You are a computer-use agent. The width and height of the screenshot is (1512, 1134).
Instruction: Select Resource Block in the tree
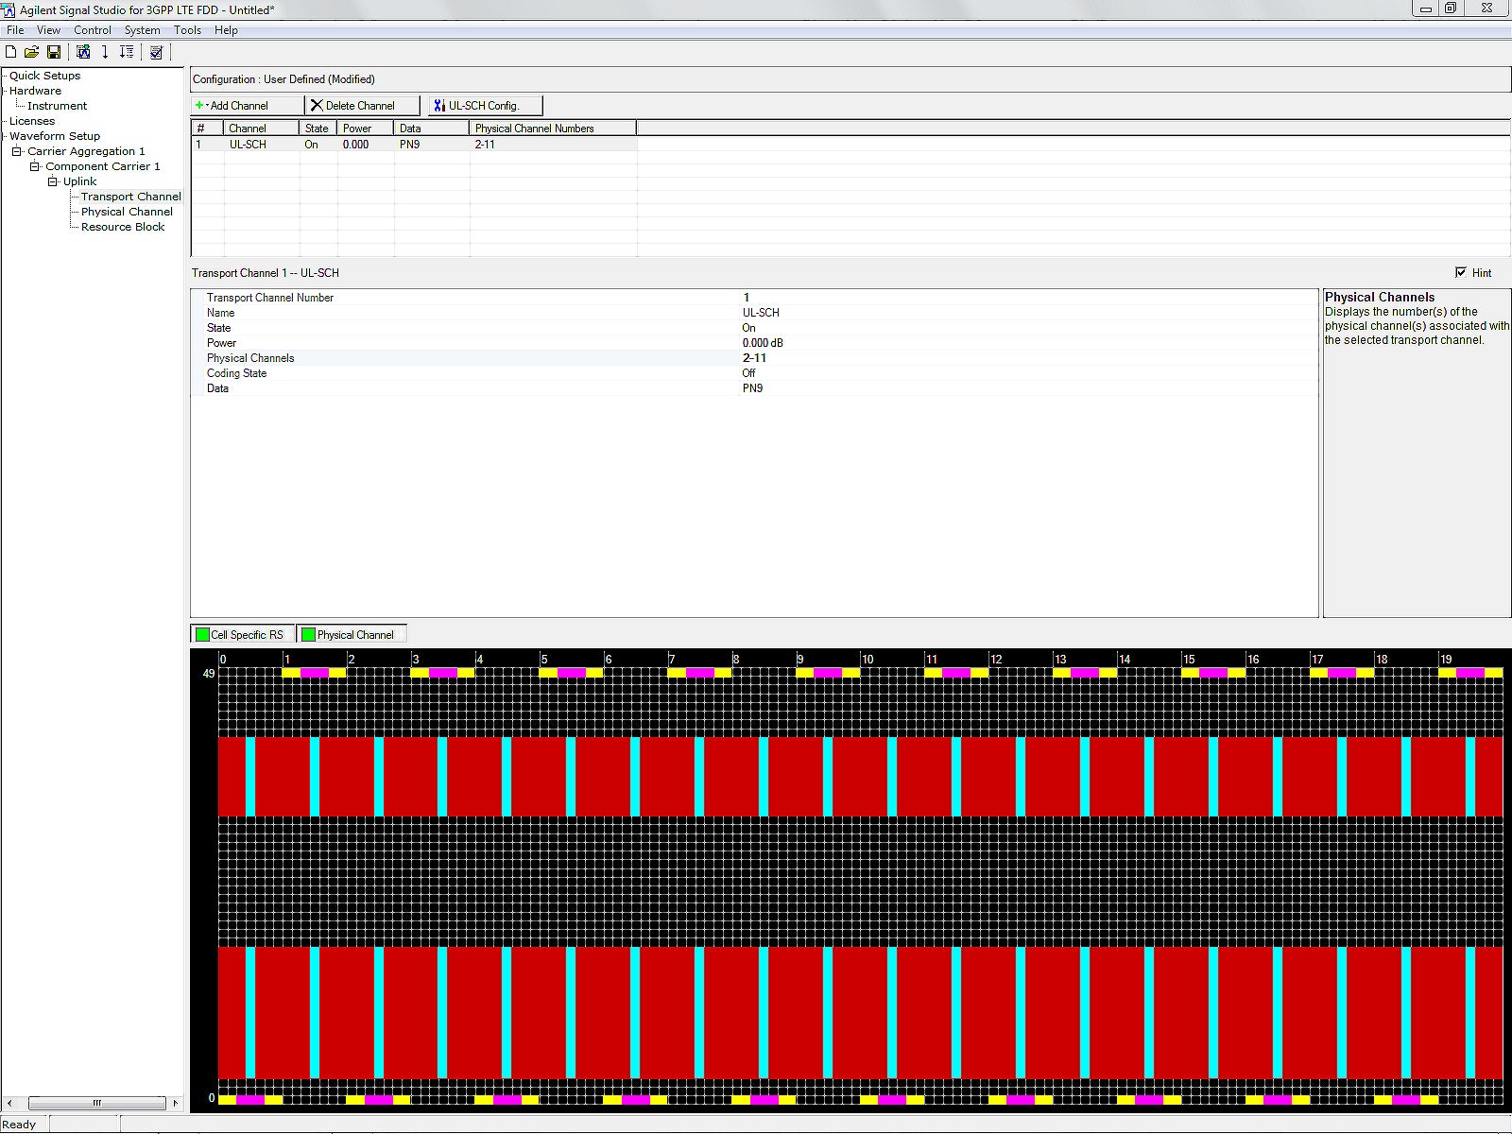click(x=123, y=227)
